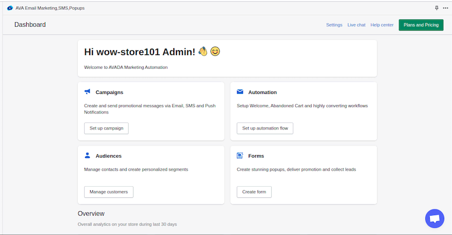Click the Forms document icon
The height and width of the screenshot is (235, 452).
click(240, 156)
